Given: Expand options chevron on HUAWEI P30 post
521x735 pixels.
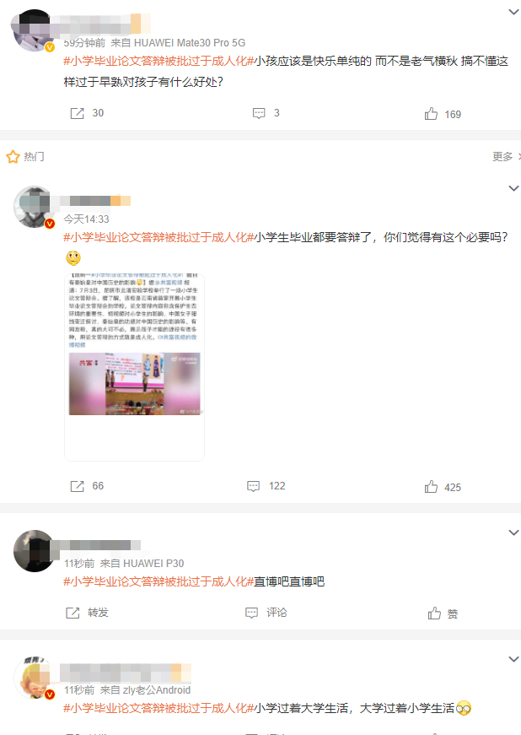Looking at the screenshot, I should tap(513, 533).
